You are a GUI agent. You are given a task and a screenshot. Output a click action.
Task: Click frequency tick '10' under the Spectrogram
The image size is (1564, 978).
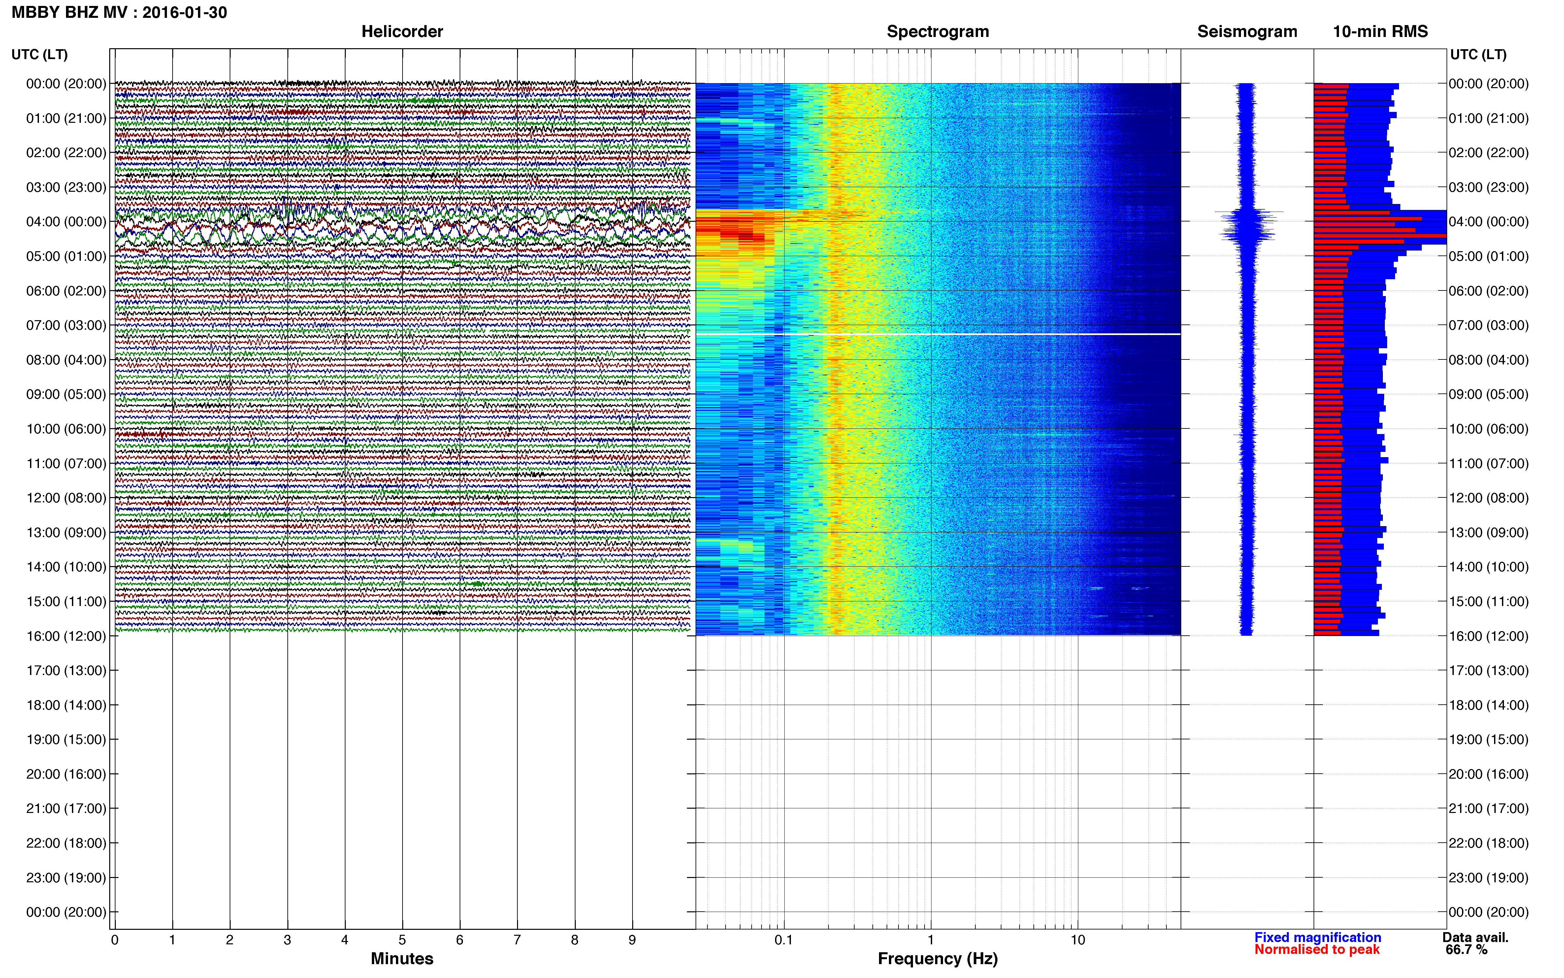(x=1078, y=940)
